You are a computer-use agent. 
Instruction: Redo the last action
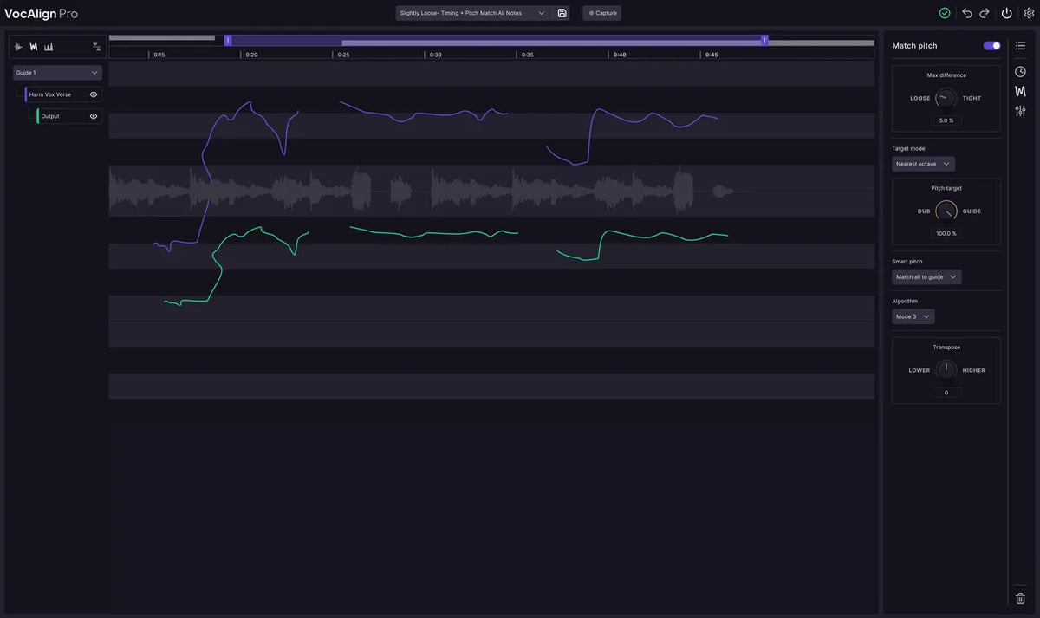985,13
